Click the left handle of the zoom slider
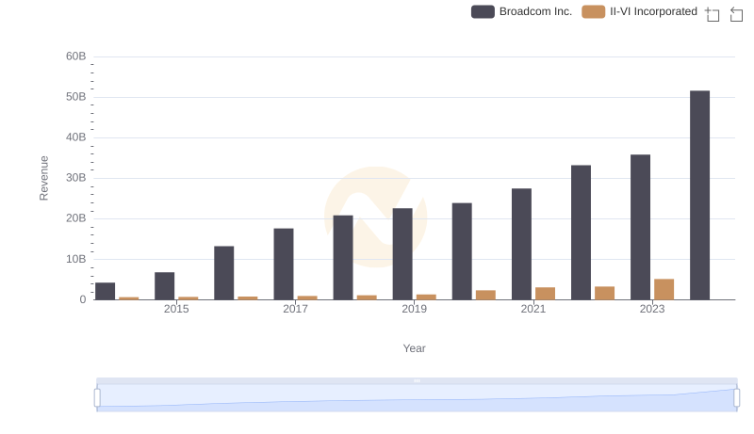The height and width of the screenshot is (434, 754). click(97, 398)
